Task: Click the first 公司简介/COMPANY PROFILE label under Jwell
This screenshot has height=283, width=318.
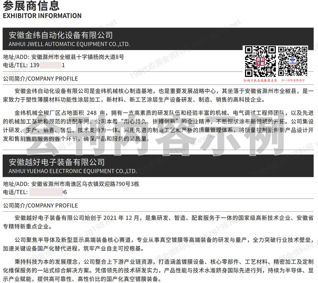Action: point(41,78)
